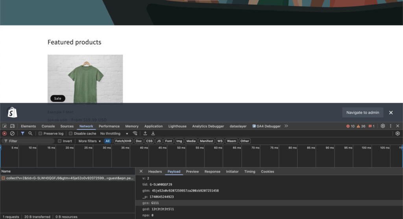Screen dimensions: 403x219
Task: Check the Disable cache option
Action: point(71,134)
